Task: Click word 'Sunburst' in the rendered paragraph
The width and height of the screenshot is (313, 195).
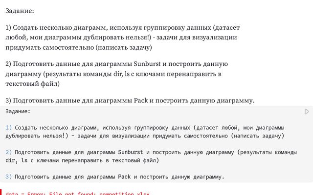Action: tap(147, 64)
